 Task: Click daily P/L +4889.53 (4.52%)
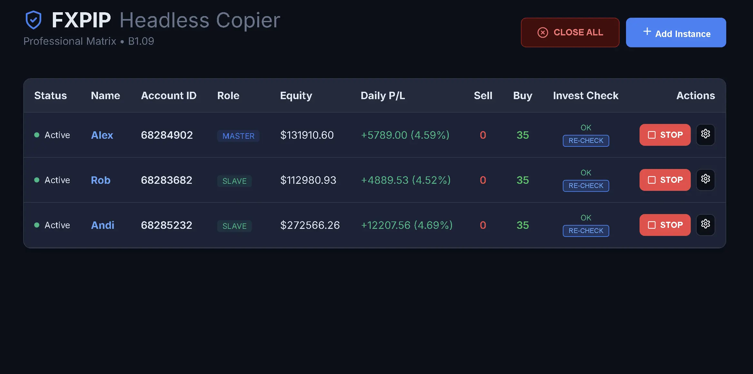coord(406,180)
